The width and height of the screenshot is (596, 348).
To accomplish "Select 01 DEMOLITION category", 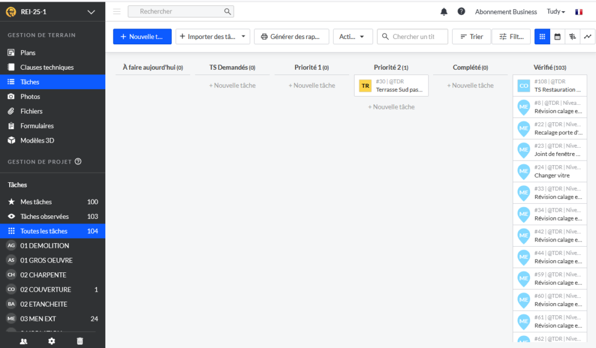I will tap(52, 246).
